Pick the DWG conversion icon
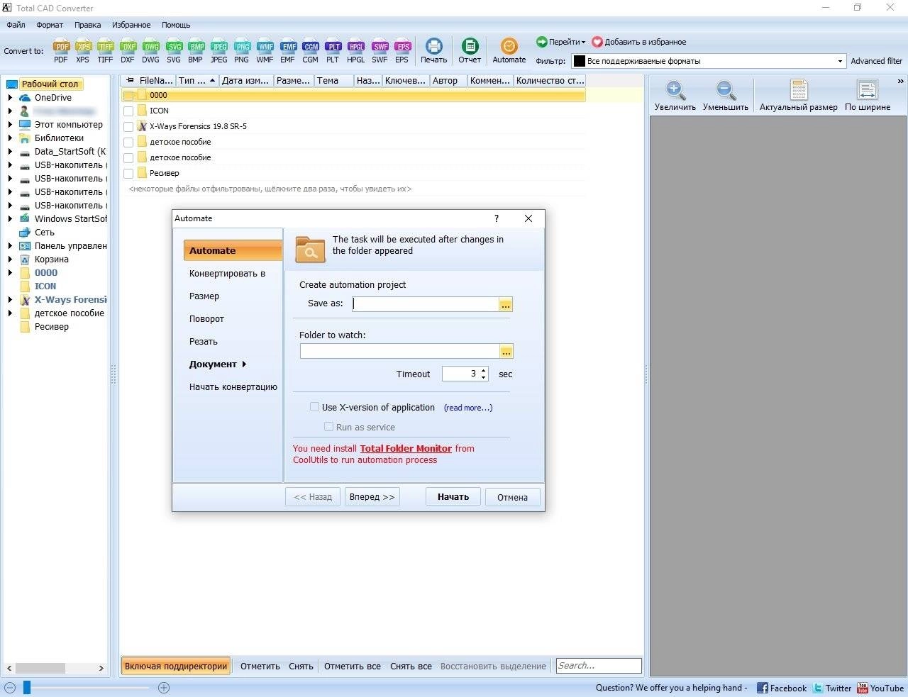 click(x=150, y=50)
